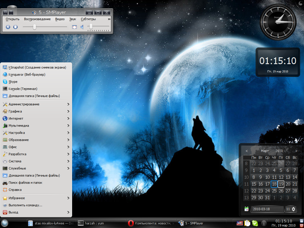Switch to Dolphin window stas mixailov-lu4wee
Screen dimensions: 304x228
coord(51,223)
